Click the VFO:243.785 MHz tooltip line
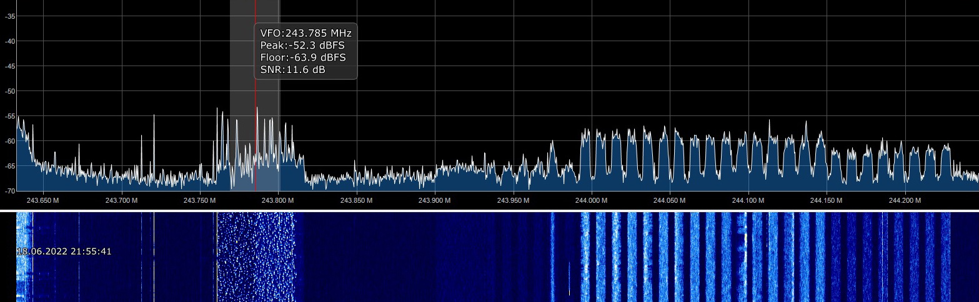Image resolution: width=979 pixels, height=302 pixels. 306,33
